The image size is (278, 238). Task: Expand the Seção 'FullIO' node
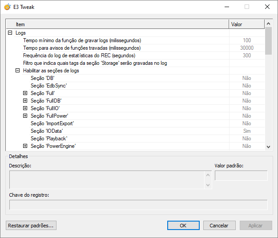point(25,108)
